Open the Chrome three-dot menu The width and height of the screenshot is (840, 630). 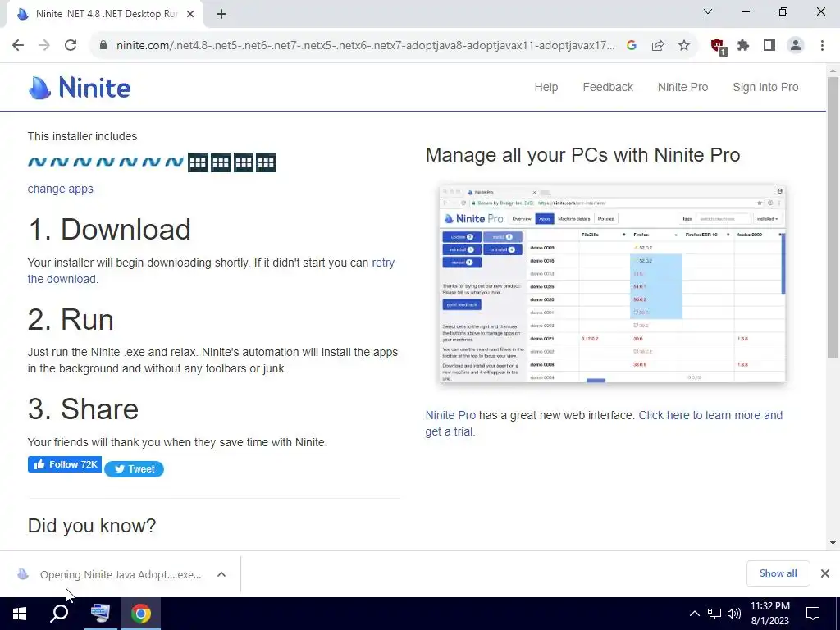[822, 46]
